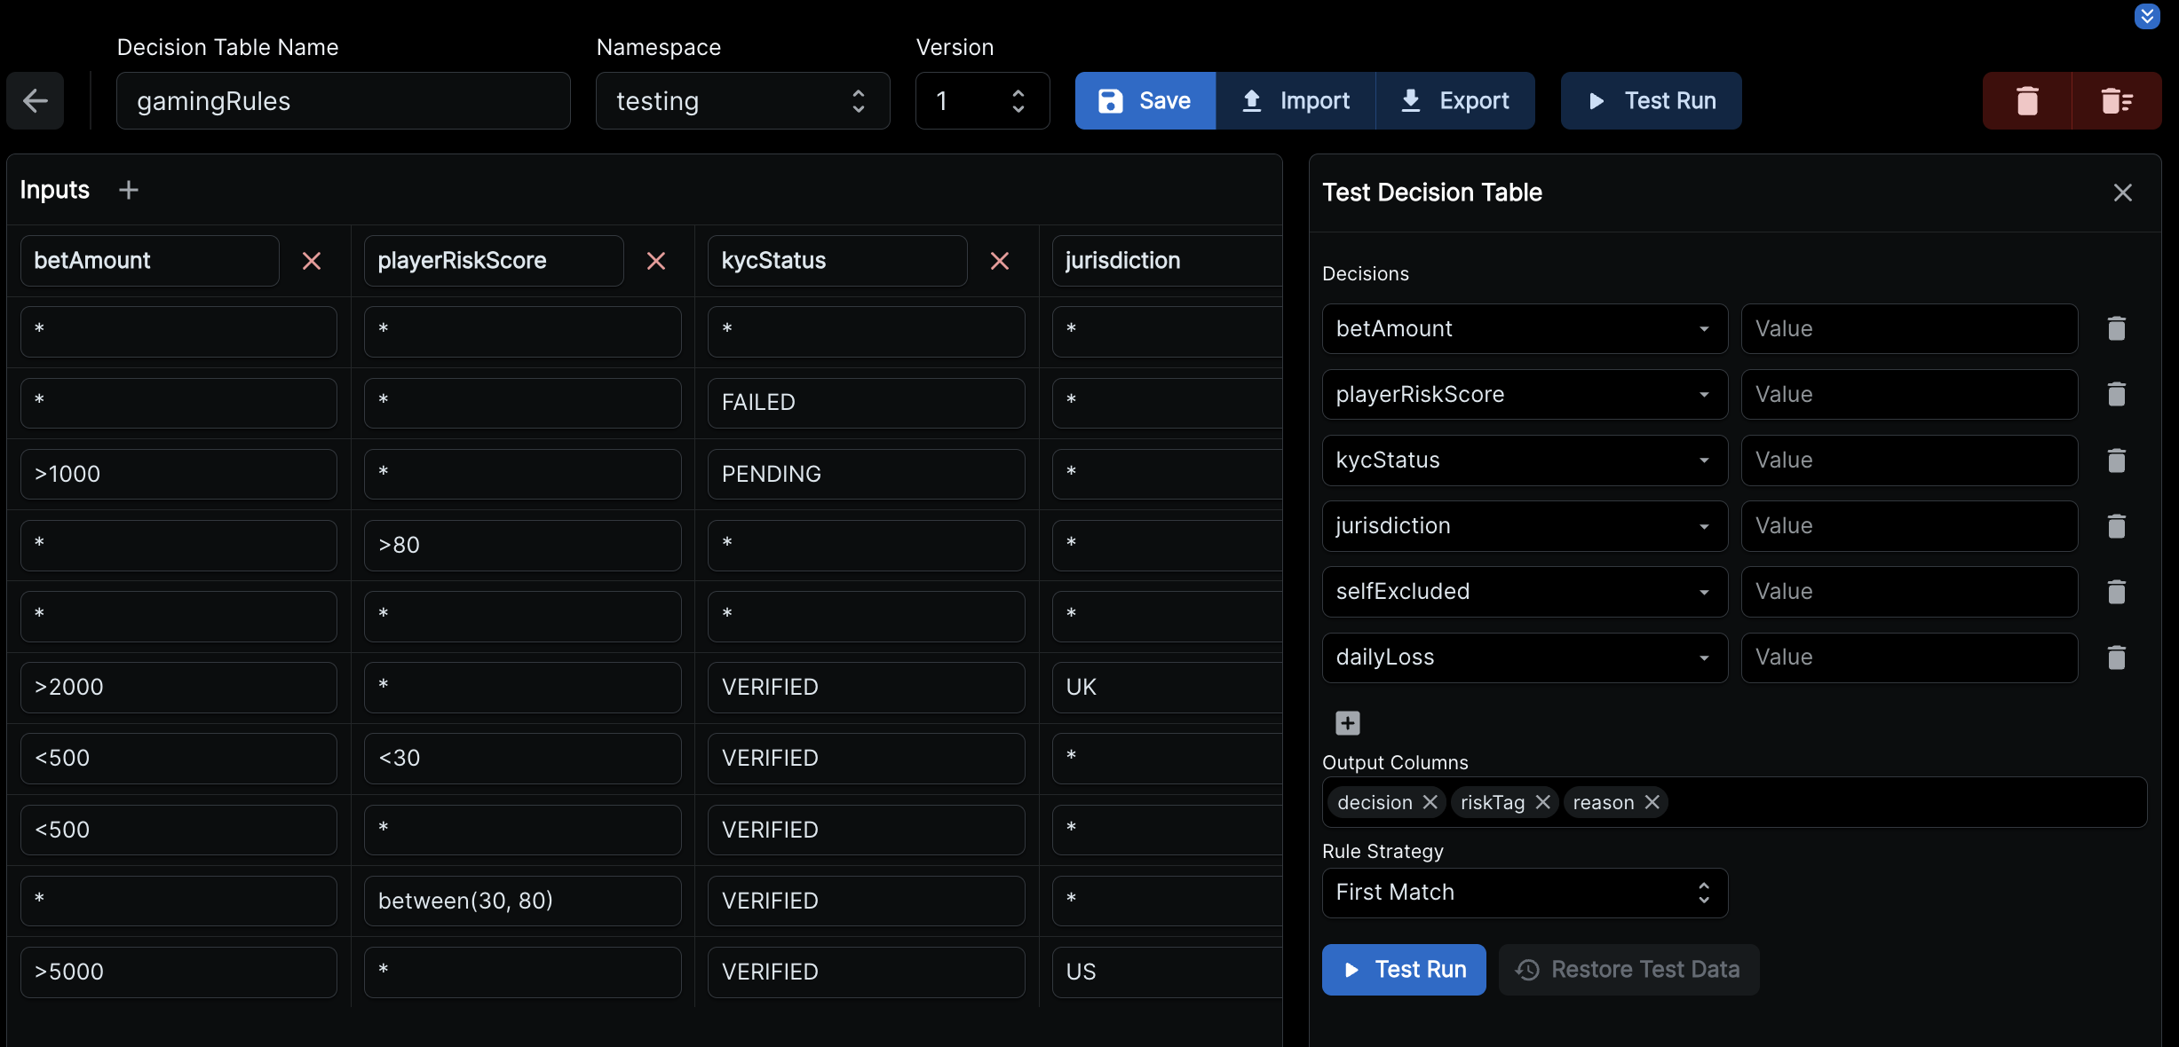Click the Value field next to selfExcluded
Image resolution: width=2179 pixels, height=1047 pixels.
point(1909,592)
